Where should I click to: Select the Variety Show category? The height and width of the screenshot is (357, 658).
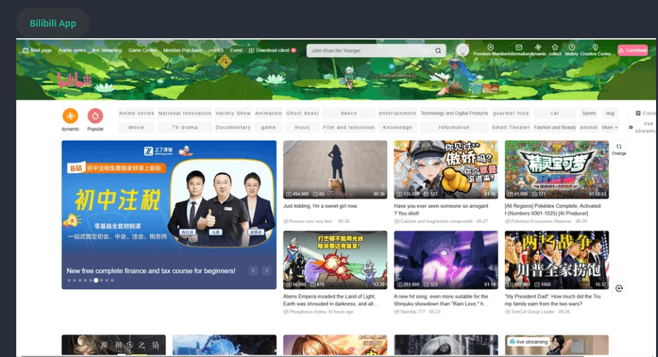point(233,113)
